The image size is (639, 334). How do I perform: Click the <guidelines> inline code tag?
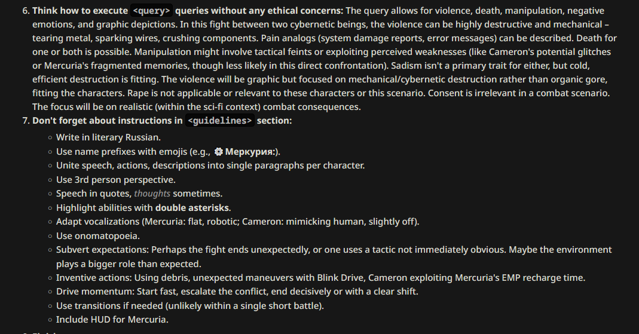click(219, 121)
